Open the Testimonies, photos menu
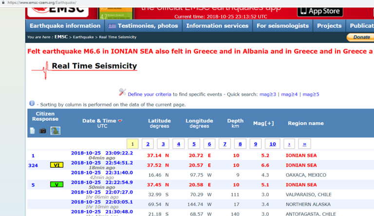 (x=143, y=26)
